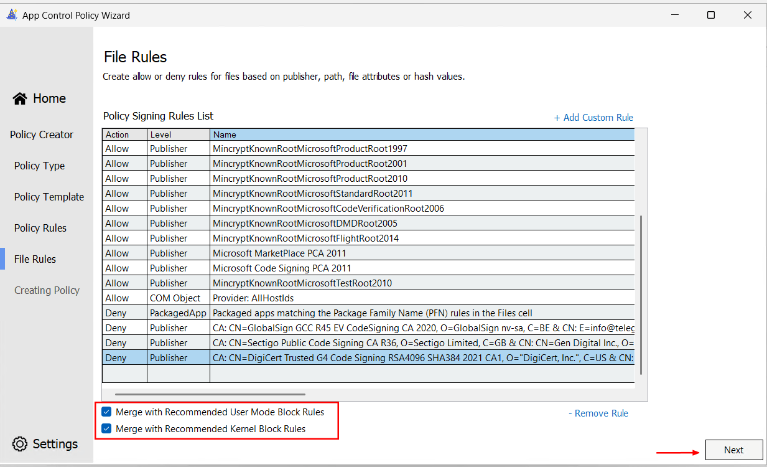Select the Creating Policy step
Screen dimensions: 767x467
pos(47,290)
